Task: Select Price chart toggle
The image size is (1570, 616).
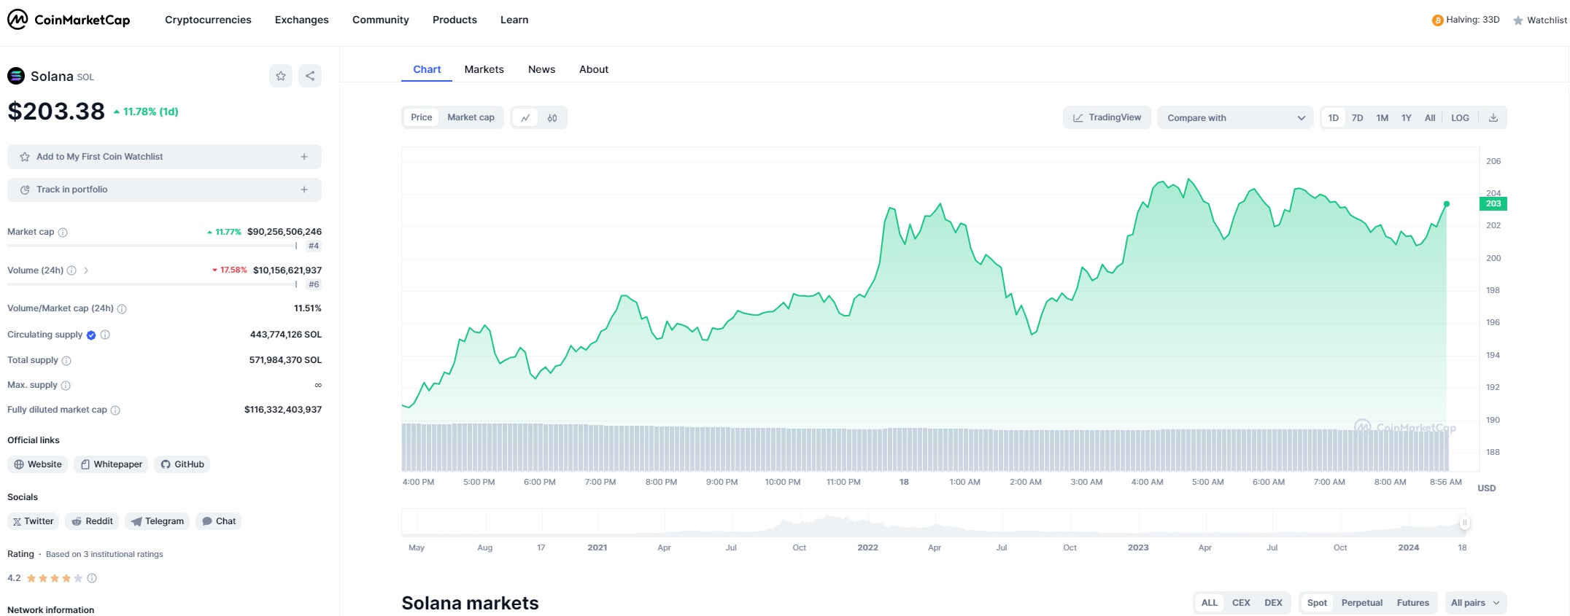Action: 421,117
